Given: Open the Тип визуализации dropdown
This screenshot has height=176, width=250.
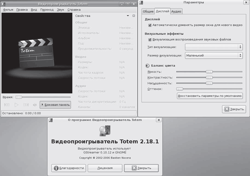Looking at the screenshot, I should tap(213, 47).
